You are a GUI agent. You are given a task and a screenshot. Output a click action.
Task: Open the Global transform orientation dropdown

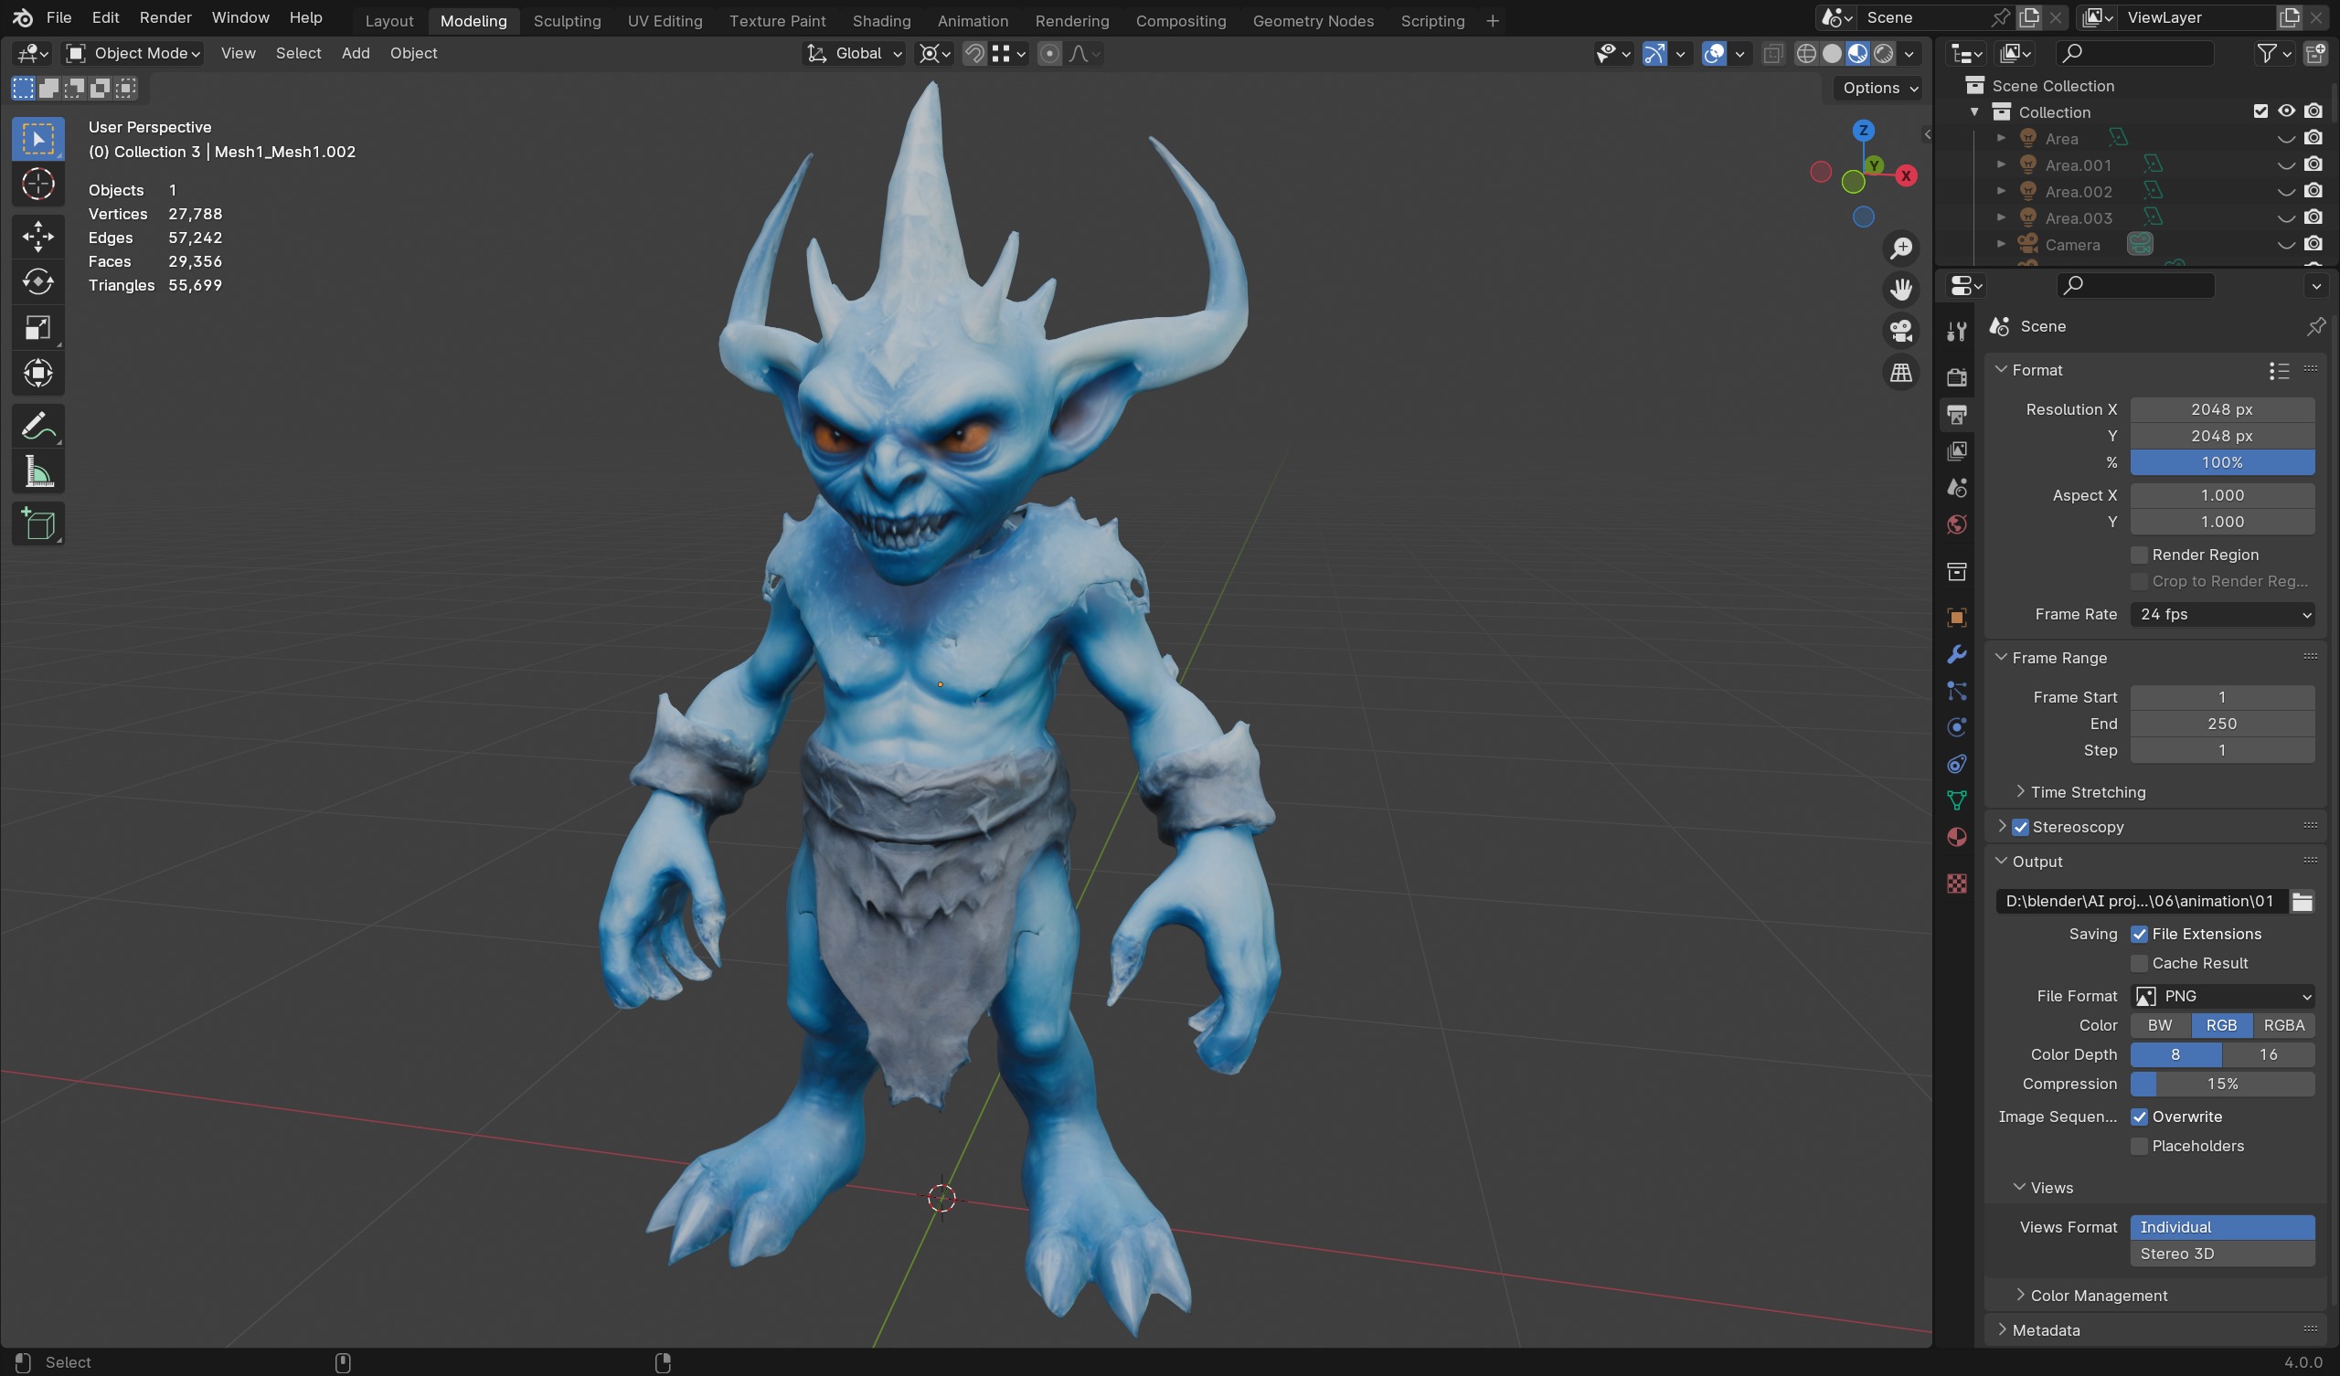tap(855, 54)
